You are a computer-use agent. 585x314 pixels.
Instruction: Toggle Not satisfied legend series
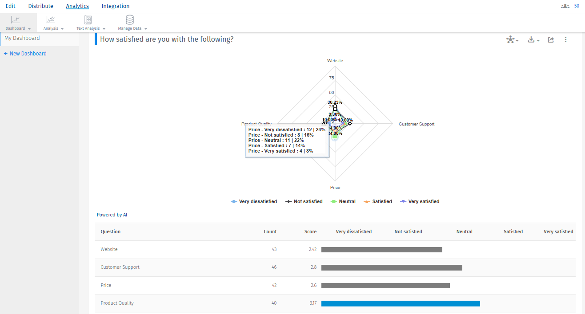pyautogui.click(x=304, y=201)
